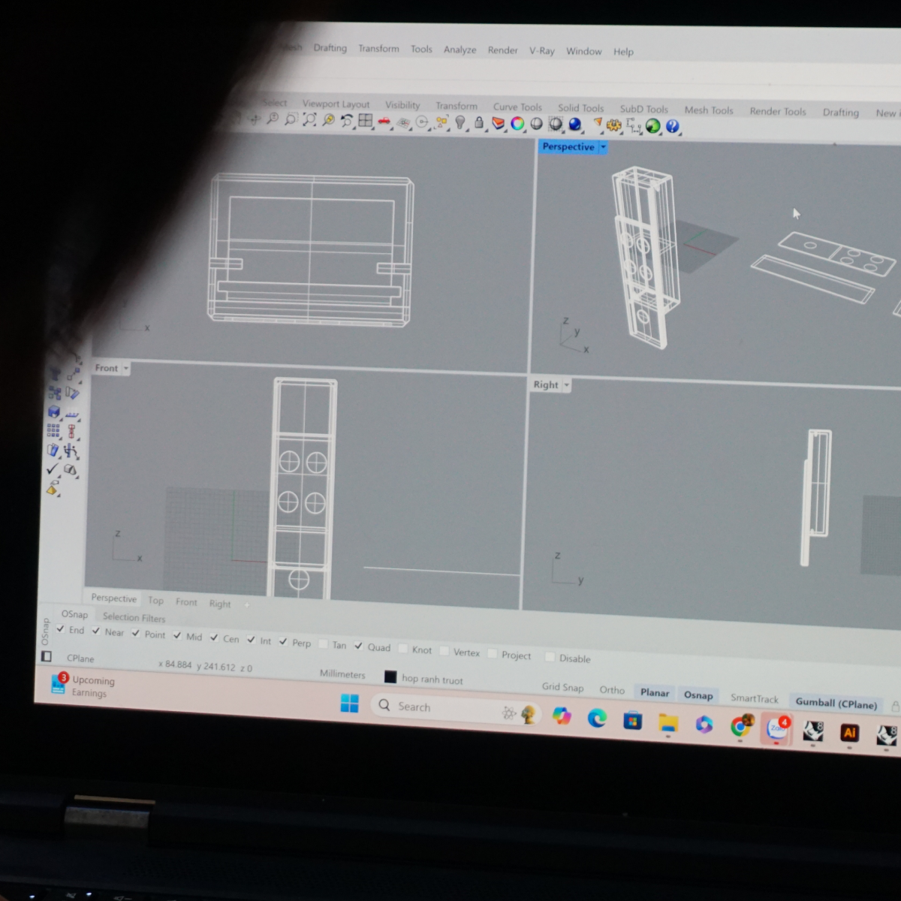This screenshot has height=901, width=901.
Task: Click the black layer color swatch
Action: pos(390,677)
